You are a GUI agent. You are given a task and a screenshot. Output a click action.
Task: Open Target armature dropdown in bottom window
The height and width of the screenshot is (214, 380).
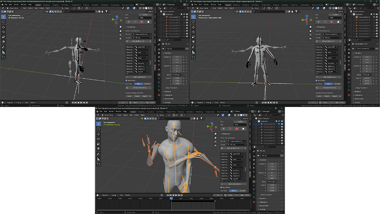pos(237,145)
